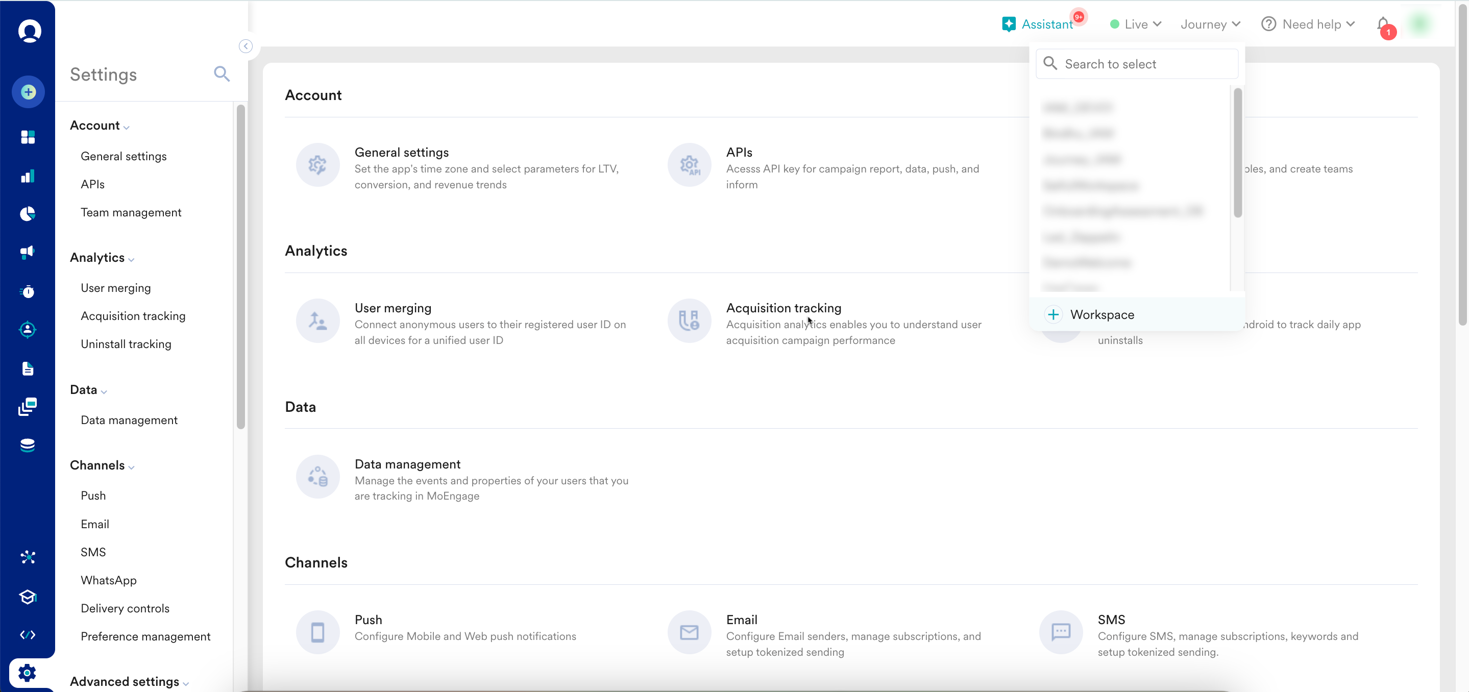Click the settings gear icon in sidebar
Screen dimensions: 1469x692
point(27,673)
